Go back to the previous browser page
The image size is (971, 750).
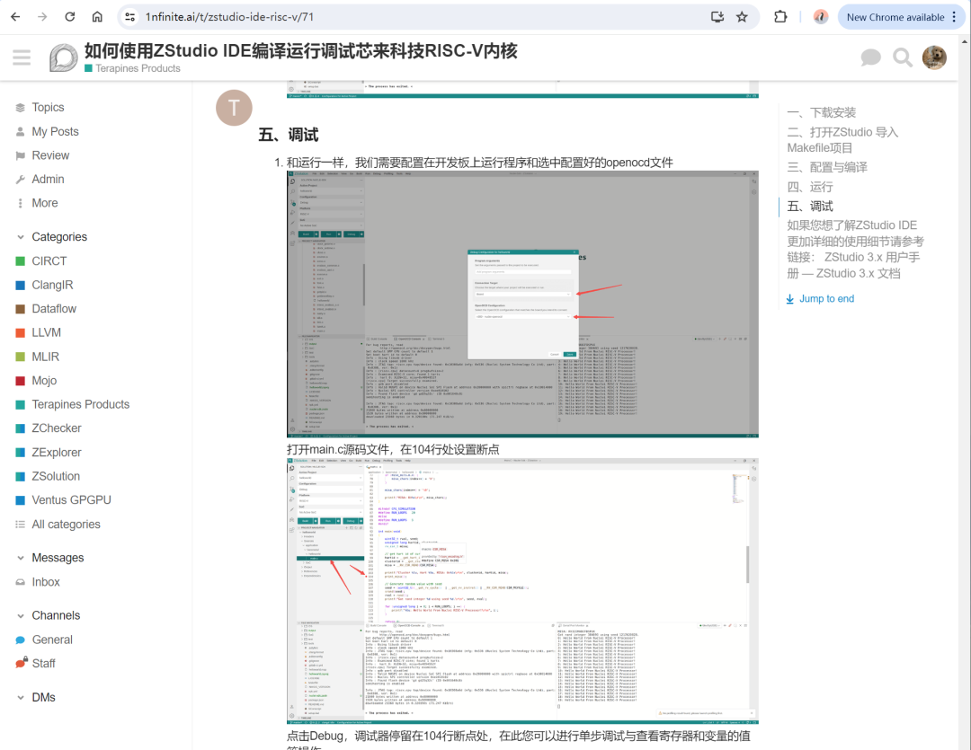click(x=15, y=17)
